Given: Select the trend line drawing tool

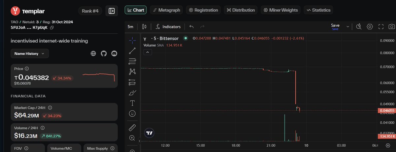Looking at the screenshot, I should pyautogui.click(x=132, y=51).
